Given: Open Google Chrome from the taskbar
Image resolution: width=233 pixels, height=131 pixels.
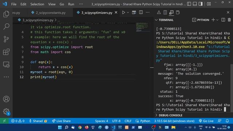Looking at the screenshot, I should point(80,127).
